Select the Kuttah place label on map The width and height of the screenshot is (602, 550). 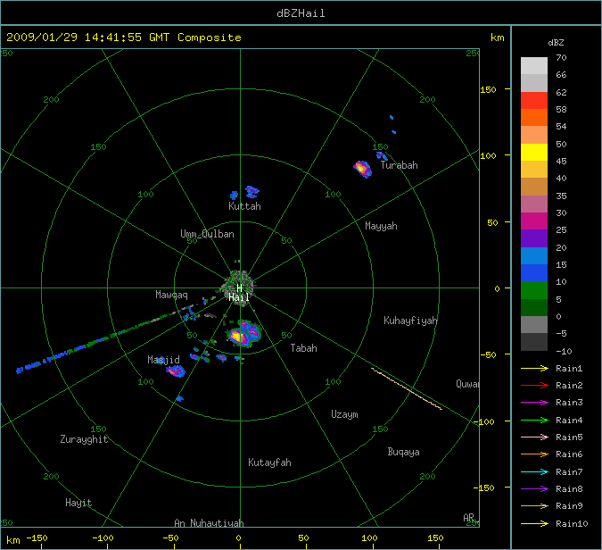244,206
